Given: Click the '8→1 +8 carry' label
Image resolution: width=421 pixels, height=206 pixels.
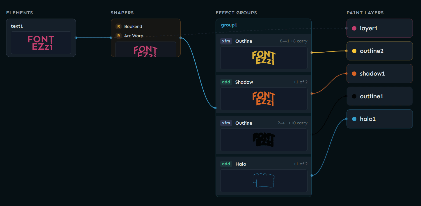Looking at the screenshot, I should coord(294,41).
